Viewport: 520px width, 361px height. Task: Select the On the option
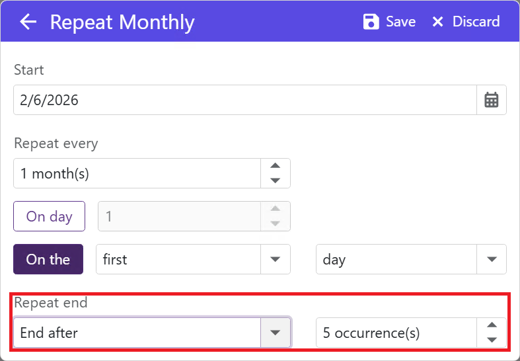(48, 259)
